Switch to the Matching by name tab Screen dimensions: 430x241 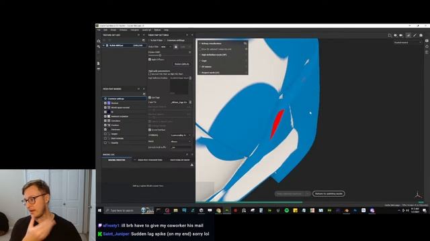click(179, 160)
